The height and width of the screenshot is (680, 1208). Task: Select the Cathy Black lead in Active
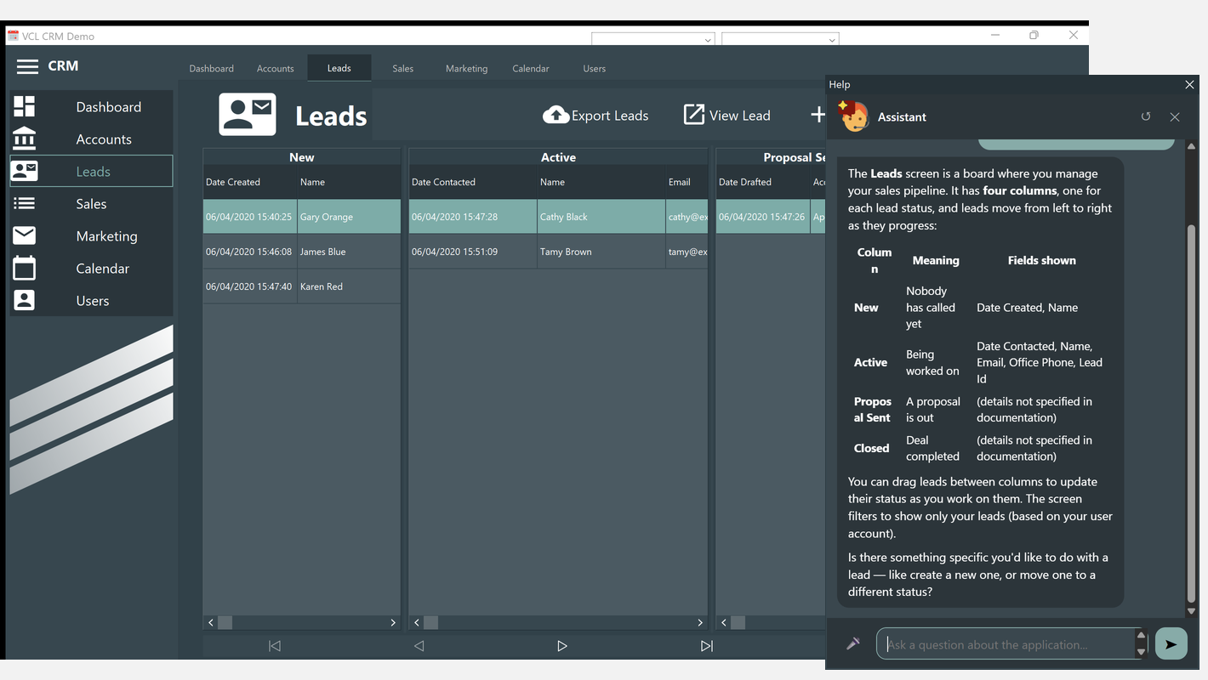tap(558, 217)
